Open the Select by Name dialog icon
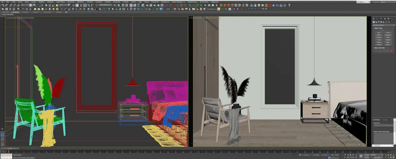Image resolution: width=396 pixels, height=159 pixels. point(35,5)
